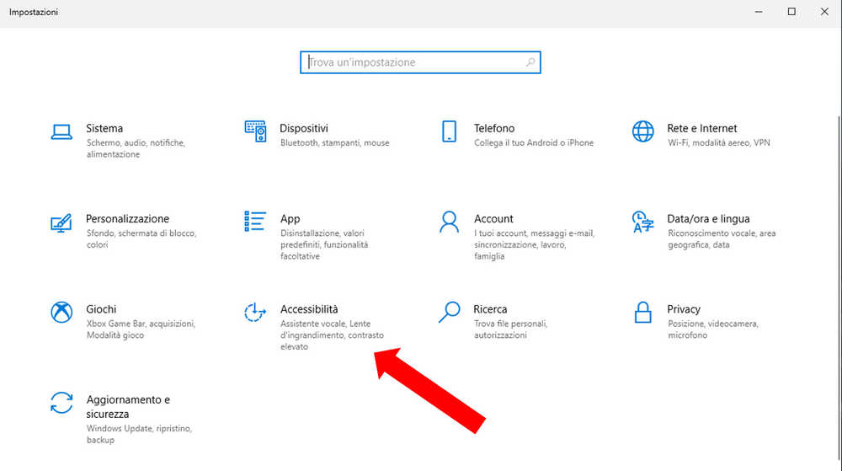Focus the Trova un'impostazione search field

[x=413, y=62]
